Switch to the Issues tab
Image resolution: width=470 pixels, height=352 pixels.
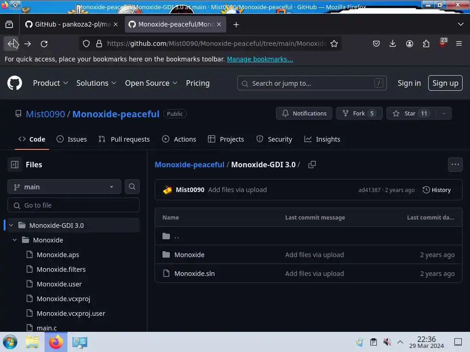point(72,139)
